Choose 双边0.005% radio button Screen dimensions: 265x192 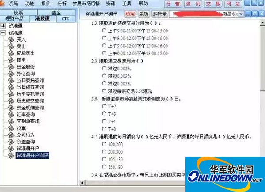click(x=104, y=84)
